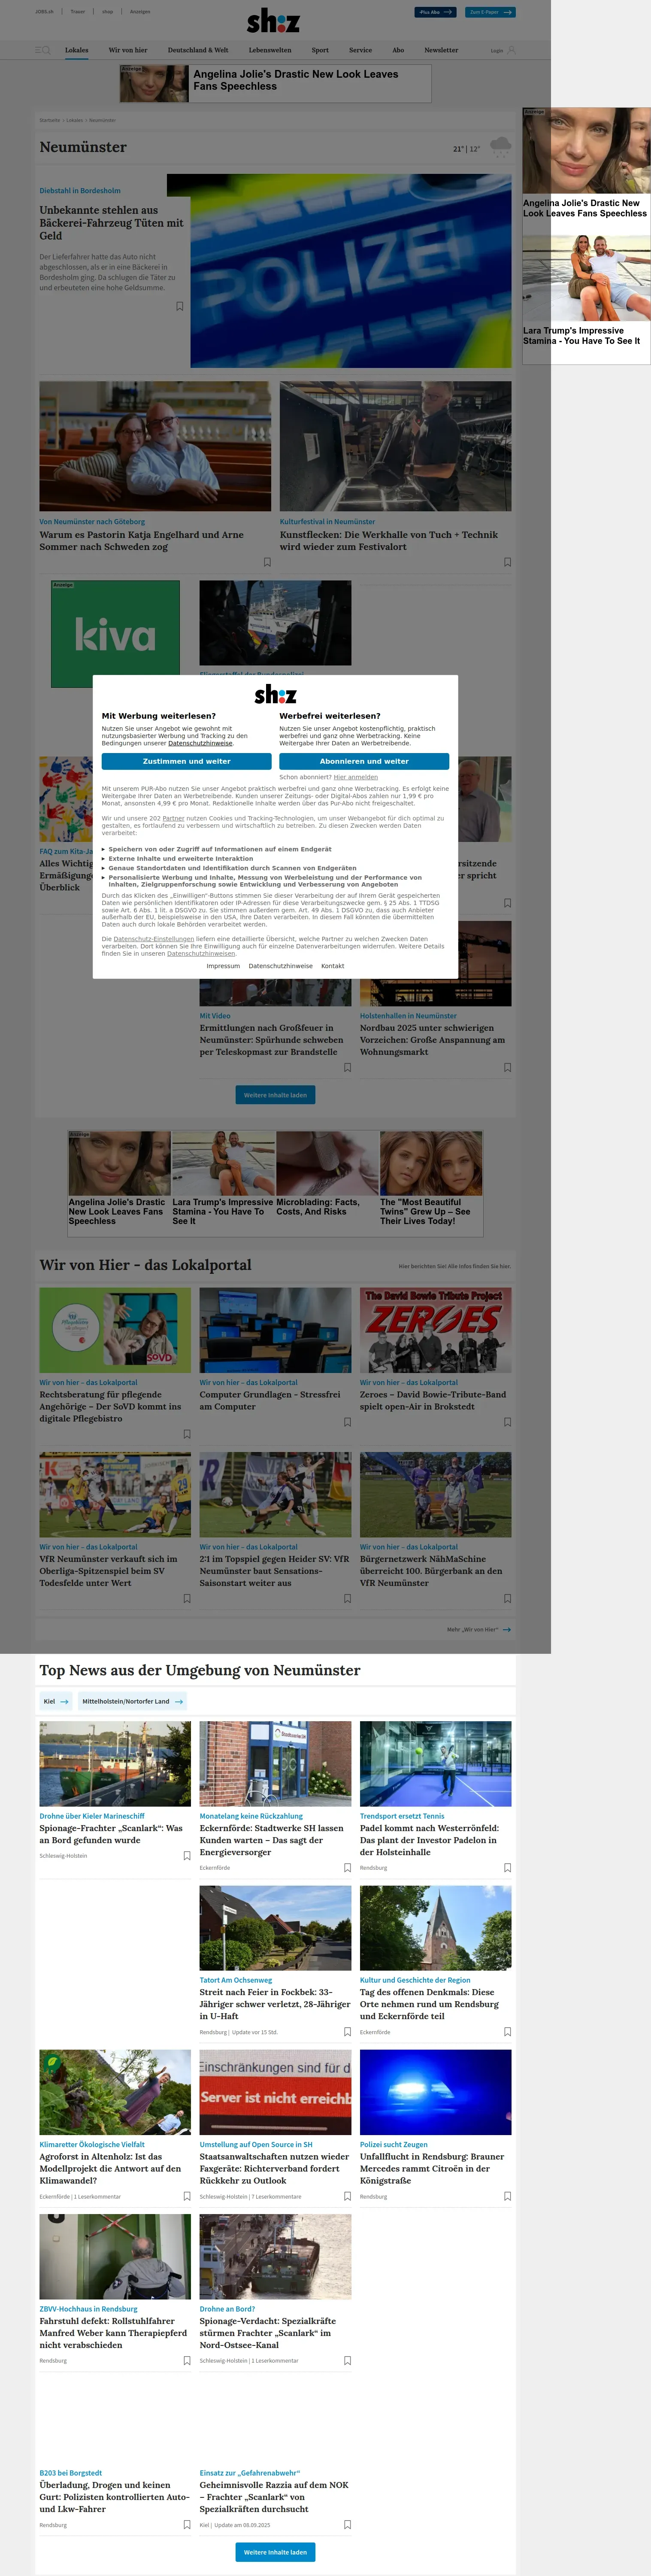
Task: Open the 'Wir von hier' navigation item
Action: (x=128, y=50)
